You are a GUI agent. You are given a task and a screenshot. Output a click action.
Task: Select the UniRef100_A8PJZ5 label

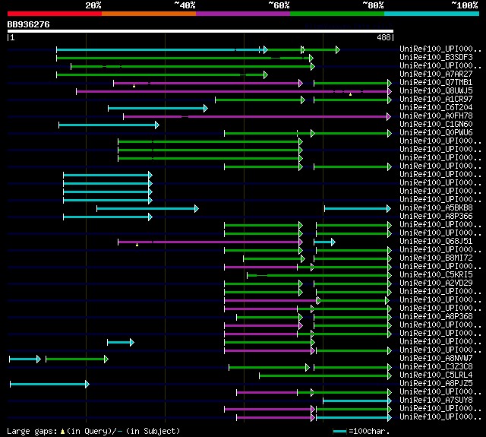click(x=436, y=383)
